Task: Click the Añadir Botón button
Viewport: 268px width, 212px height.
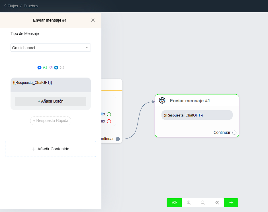Action: tap(50, 101)
